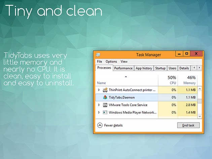Screen dimensions: 212x159
Task: Switch to the App history tab
Action: click(144, 68)
